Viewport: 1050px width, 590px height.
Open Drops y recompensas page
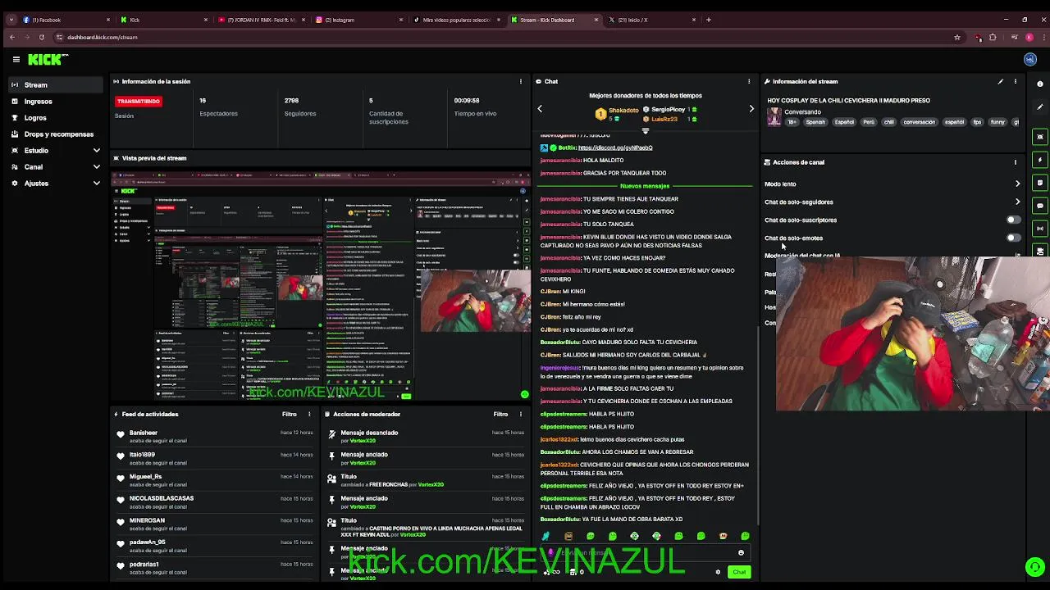(57, 134)
